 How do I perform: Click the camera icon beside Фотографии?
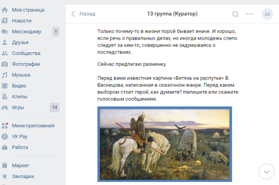(5, 64)
